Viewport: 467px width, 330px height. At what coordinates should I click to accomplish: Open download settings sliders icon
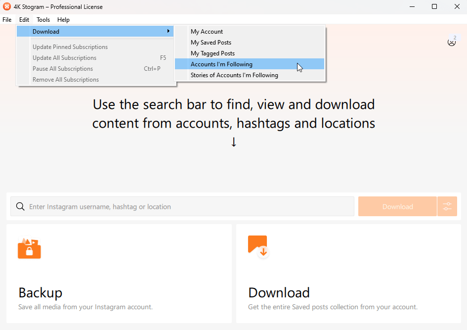(447, 206)
